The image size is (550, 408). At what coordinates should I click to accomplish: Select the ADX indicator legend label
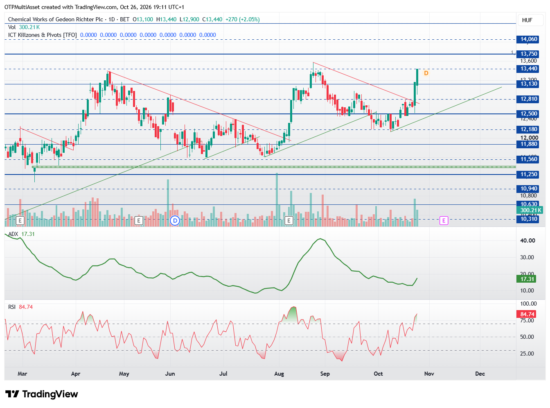point(13,234)
